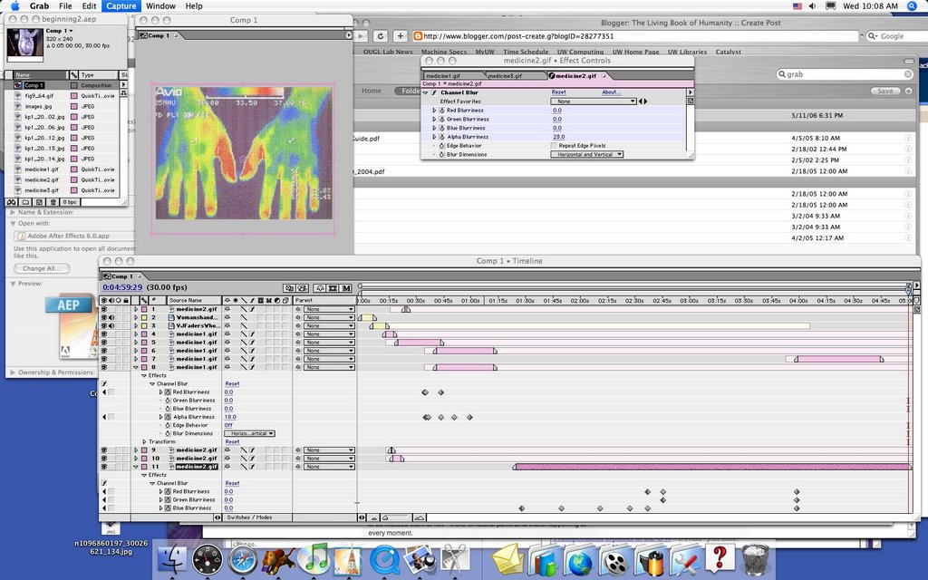Click the zoom-in mountains icon in timeline

(419, 517)
